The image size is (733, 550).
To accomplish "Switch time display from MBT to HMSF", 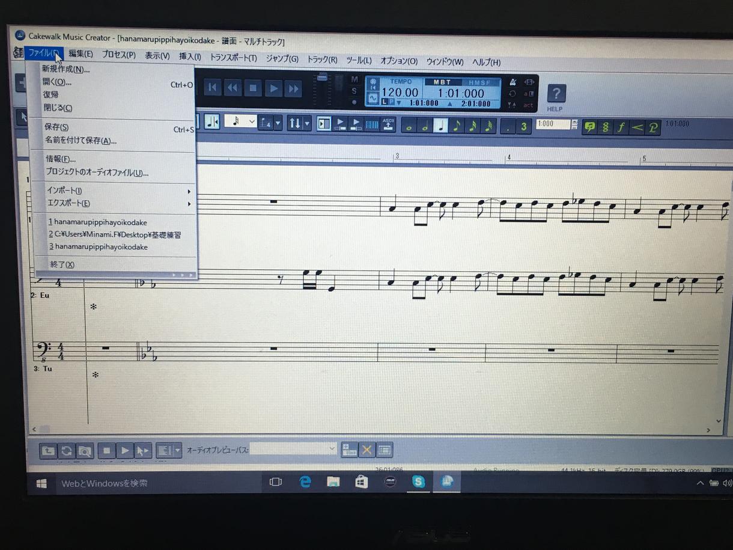I will [x=479, y=82].
